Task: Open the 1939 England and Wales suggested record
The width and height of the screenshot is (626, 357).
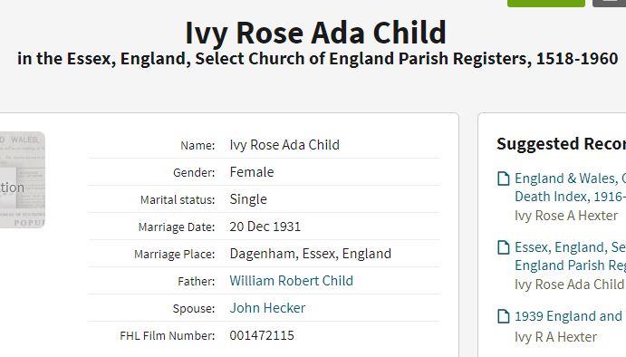Action: (570, 316)
